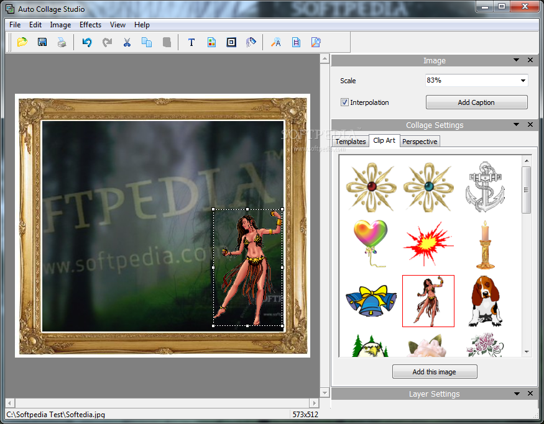544x424 pixels.
Task: Open the File menu
Action: [15, 25]
